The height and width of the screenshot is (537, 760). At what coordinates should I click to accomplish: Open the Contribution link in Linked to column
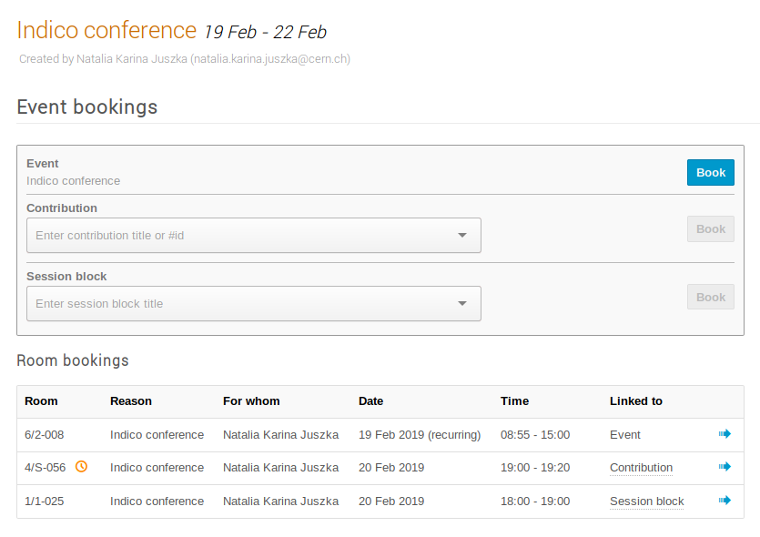click(641, 468)
